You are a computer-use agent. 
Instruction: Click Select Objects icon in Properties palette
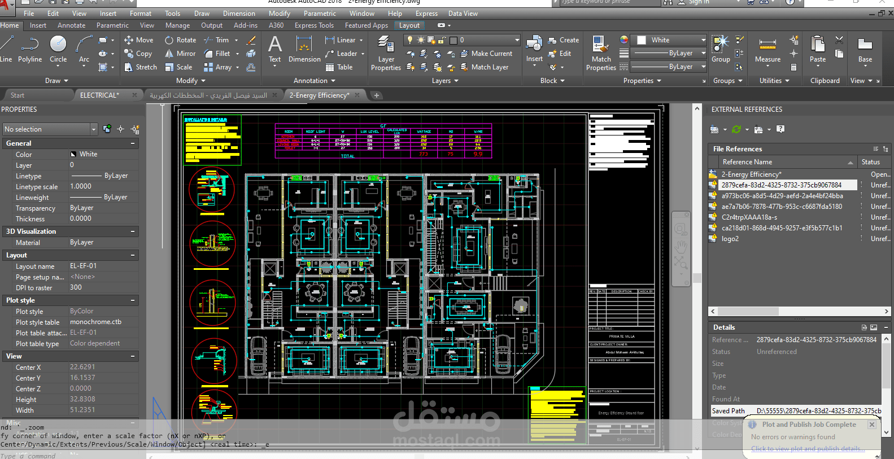tap(120, 129)
